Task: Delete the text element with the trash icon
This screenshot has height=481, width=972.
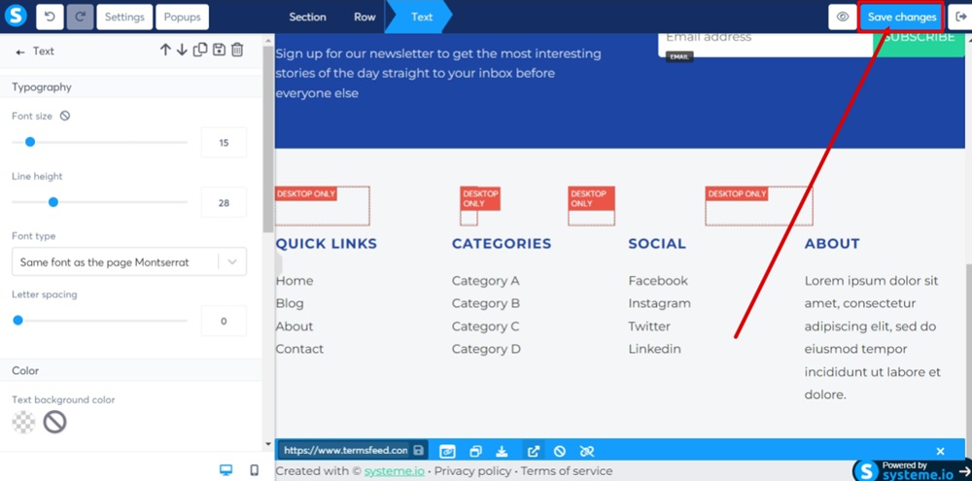Action: pos(237,51)
